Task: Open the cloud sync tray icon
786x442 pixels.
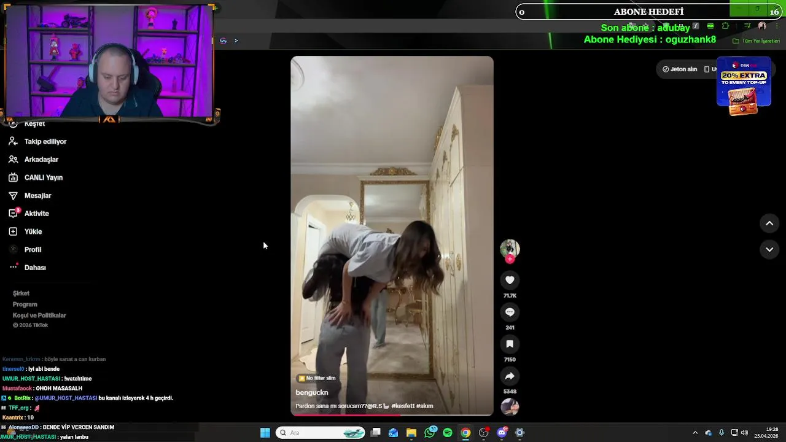Action: coord(709,433)
